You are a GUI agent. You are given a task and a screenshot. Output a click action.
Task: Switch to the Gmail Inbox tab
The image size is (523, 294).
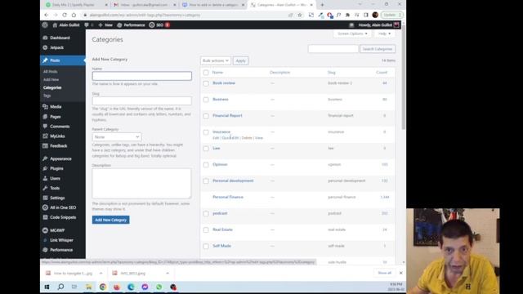coord(144,5)
